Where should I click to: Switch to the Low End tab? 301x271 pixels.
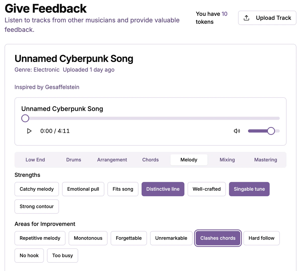pos(35,160)
